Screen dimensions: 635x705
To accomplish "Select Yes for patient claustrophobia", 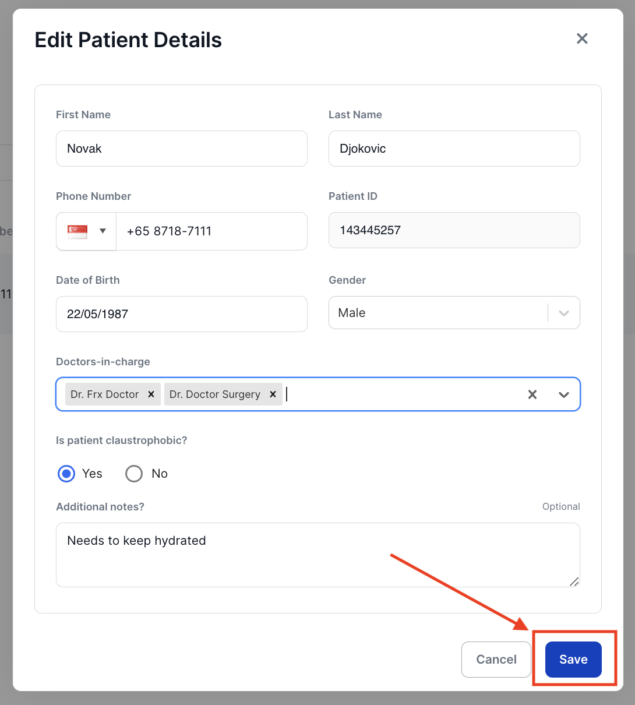I will point(66,474).
